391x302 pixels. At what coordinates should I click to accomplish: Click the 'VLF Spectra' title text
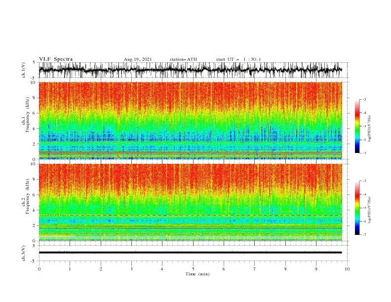(x=56, y=59)
